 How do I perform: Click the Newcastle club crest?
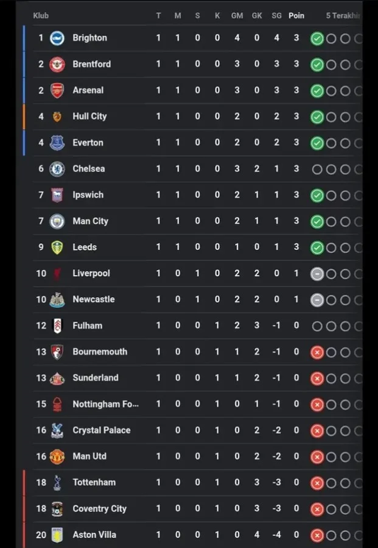(x=57, y=299)
